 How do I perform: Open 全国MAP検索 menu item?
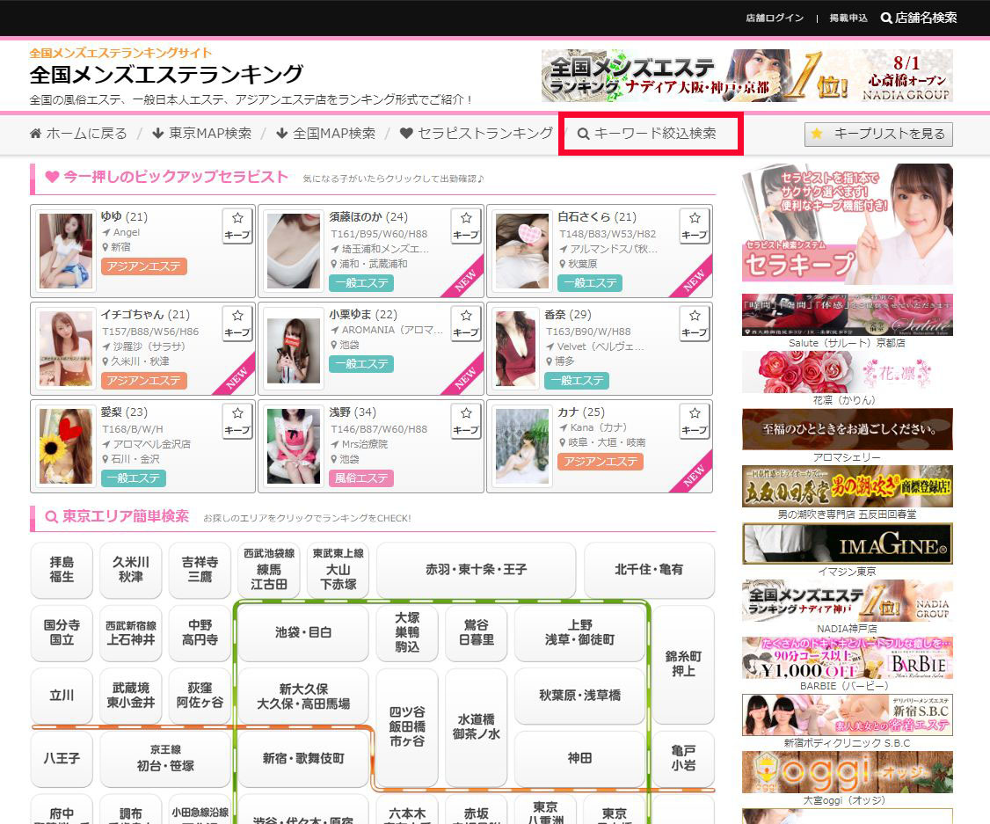[326, 133]
